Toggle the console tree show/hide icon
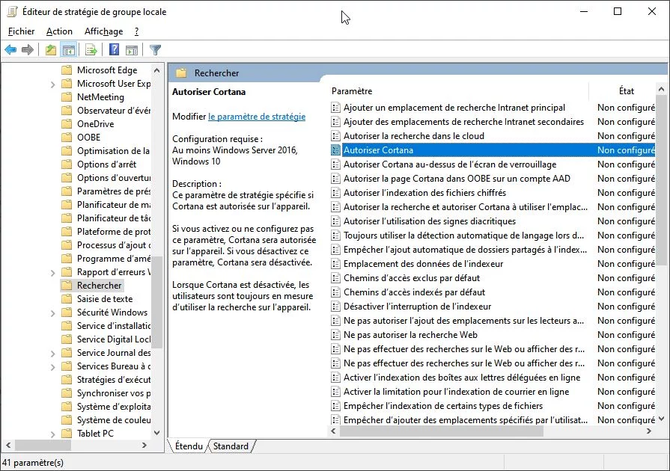 [x=68, y=50]
